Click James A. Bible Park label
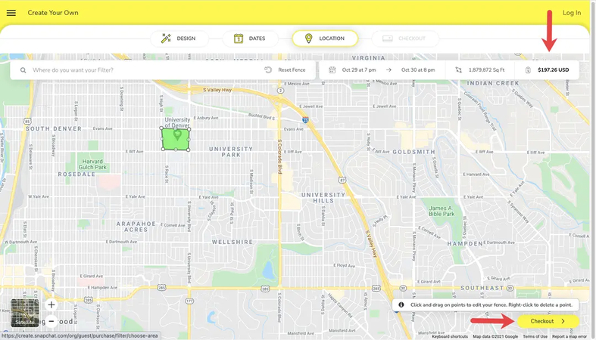The width and height of the screenshot is (596, 340). click(442, 211)
